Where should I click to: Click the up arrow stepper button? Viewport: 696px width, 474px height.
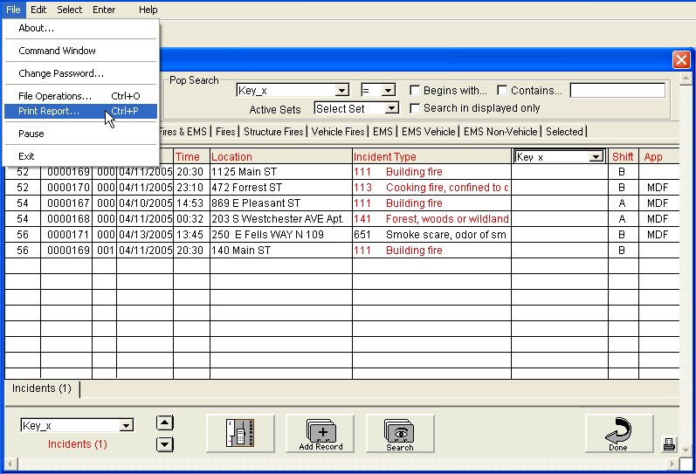pyautogui.click(x=165, y=422)
